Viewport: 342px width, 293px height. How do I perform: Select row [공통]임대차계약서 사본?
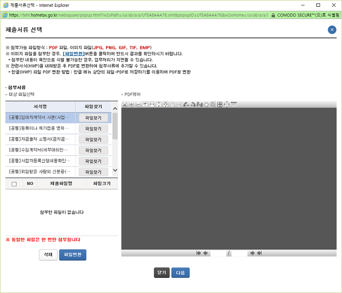coord(40,118)
